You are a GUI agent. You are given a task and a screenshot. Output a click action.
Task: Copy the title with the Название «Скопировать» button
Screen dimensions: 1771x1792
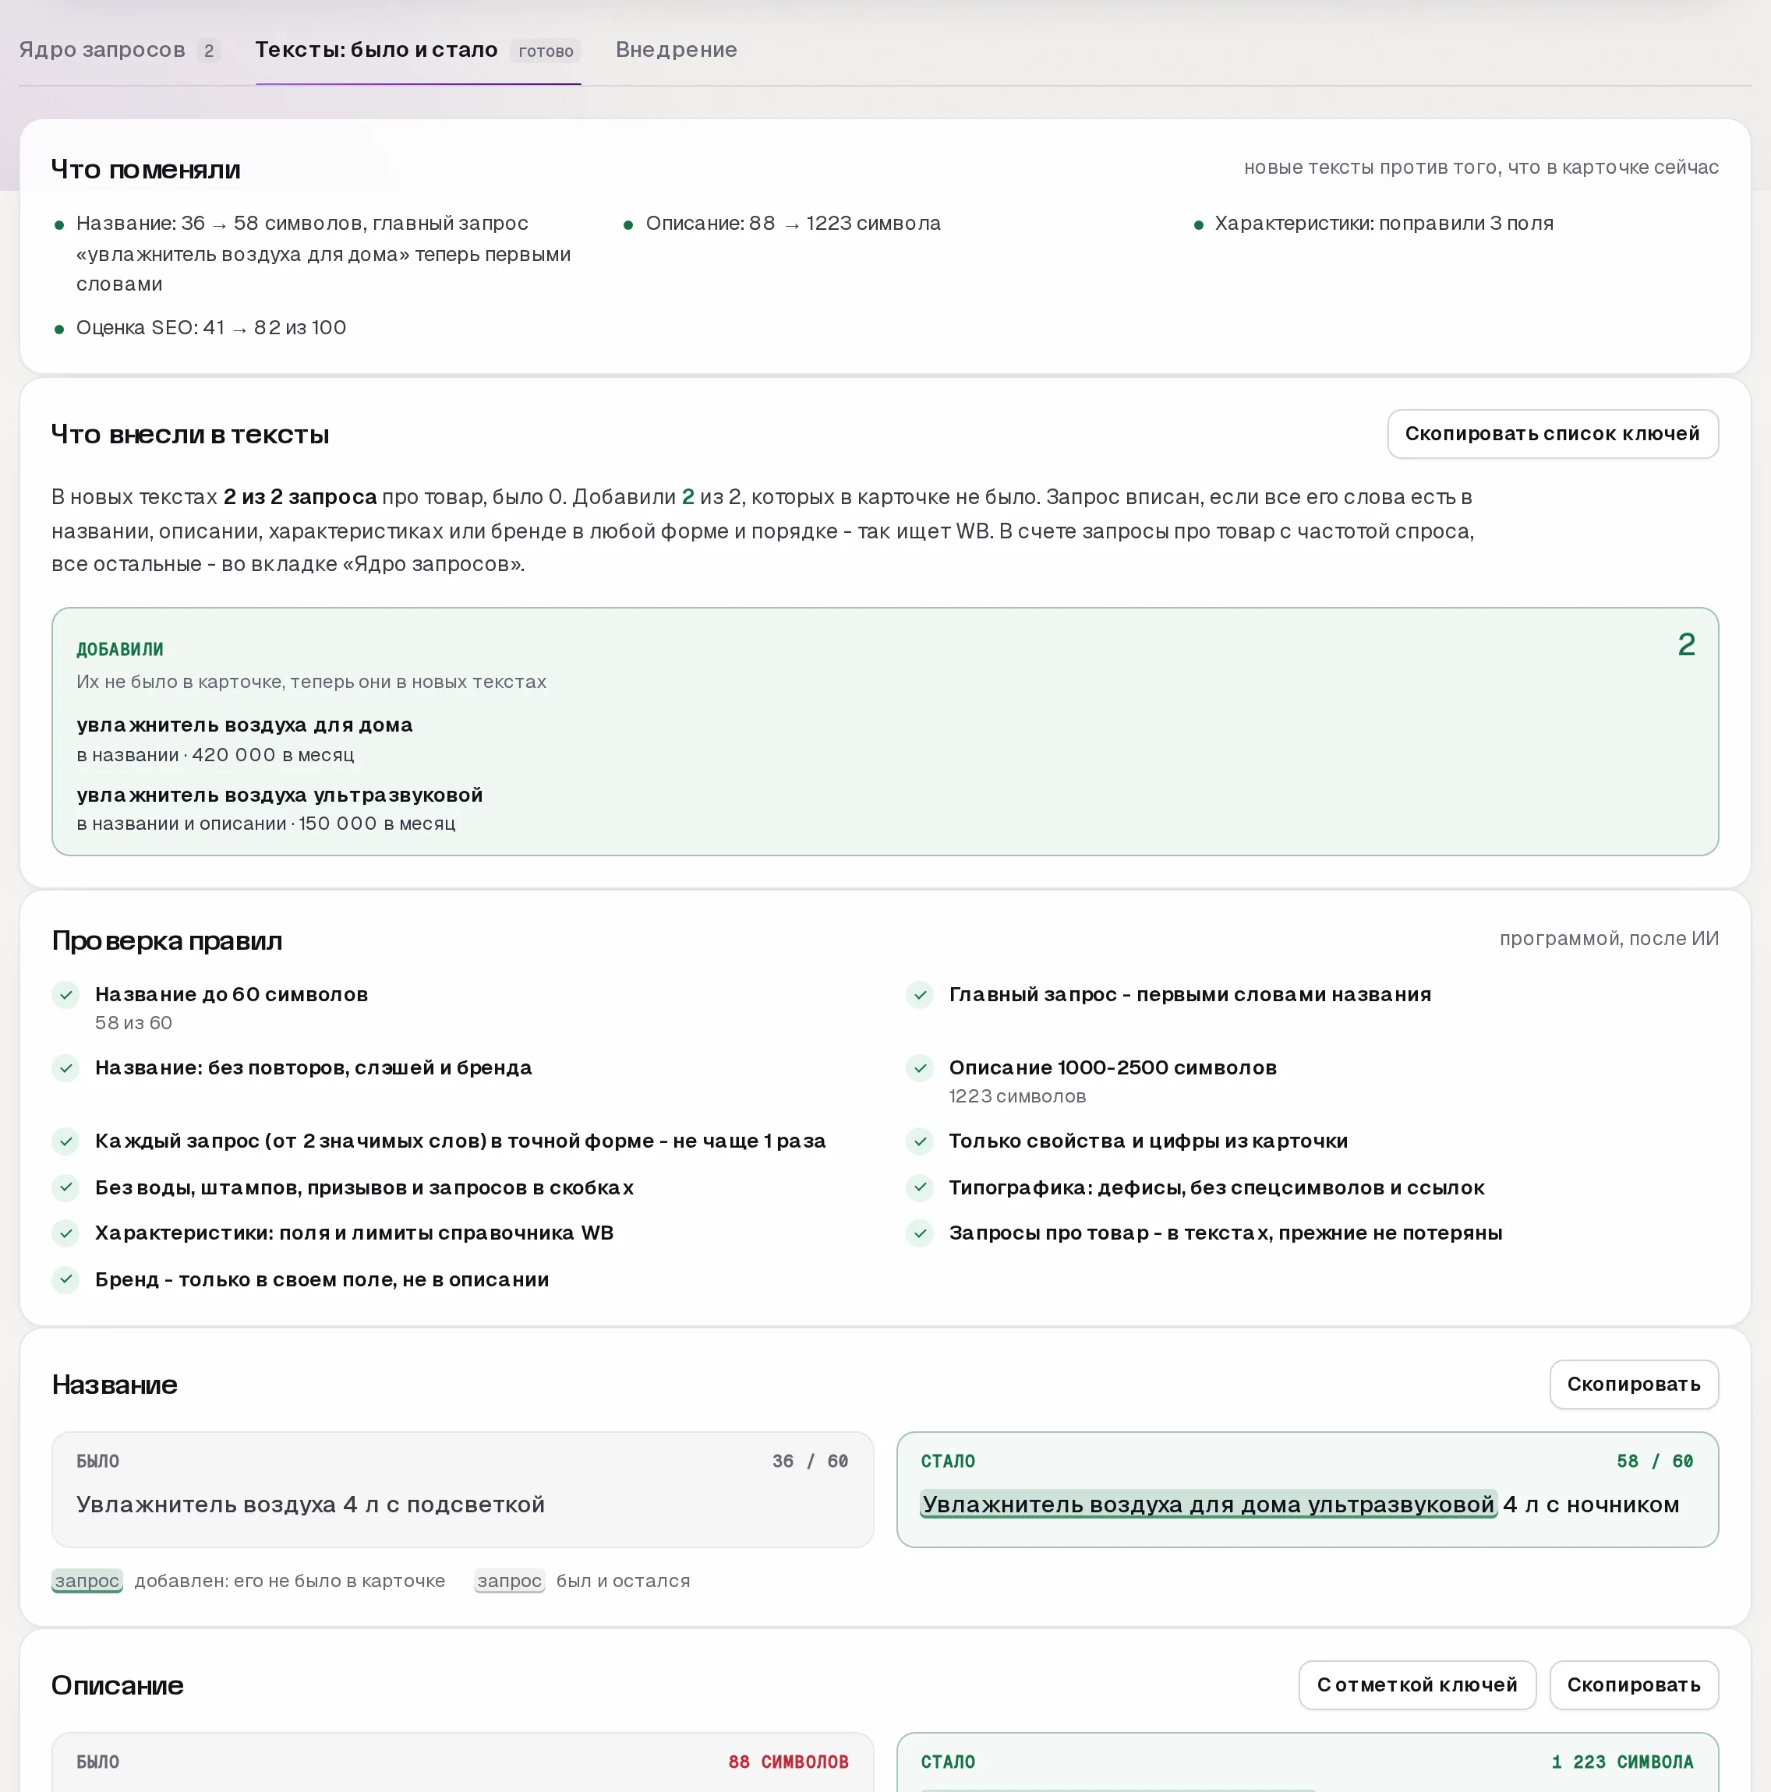[1634, 1384]
